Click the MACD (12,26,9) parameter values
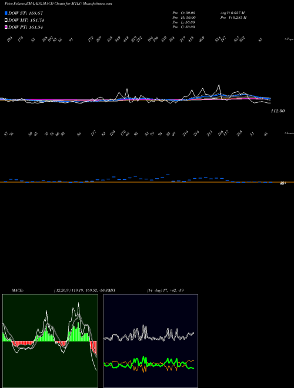Image resolution: width=294 pixels, height=388 pixels. [82, 290]
